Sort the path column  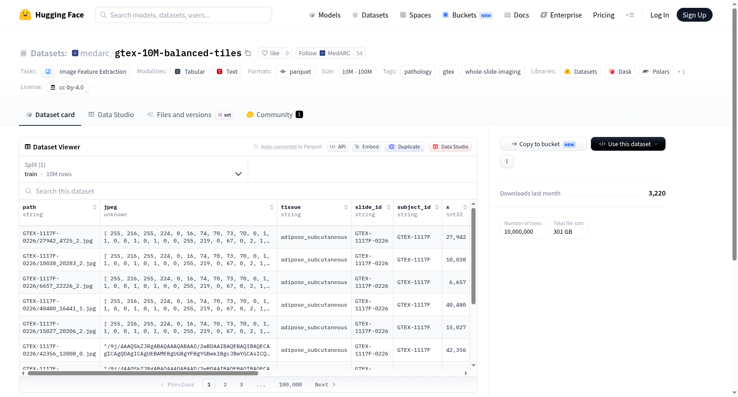[95, 207]
